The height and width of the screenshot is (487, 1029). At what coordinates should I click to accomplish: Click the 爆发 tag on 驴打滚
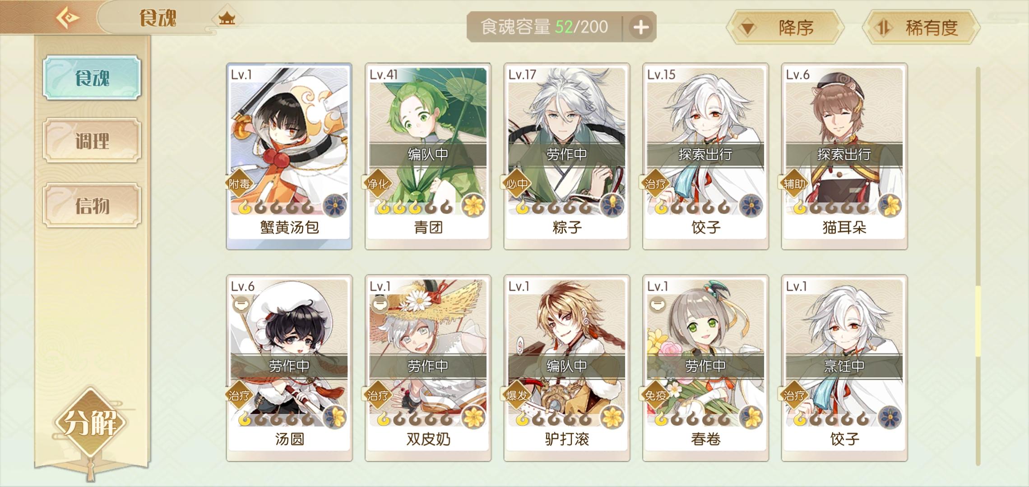click(516, 395)
